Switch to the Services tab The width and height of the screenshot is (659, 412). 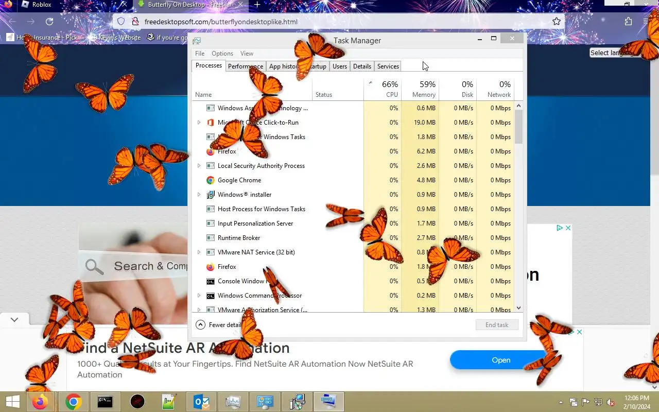click(388, 66)
